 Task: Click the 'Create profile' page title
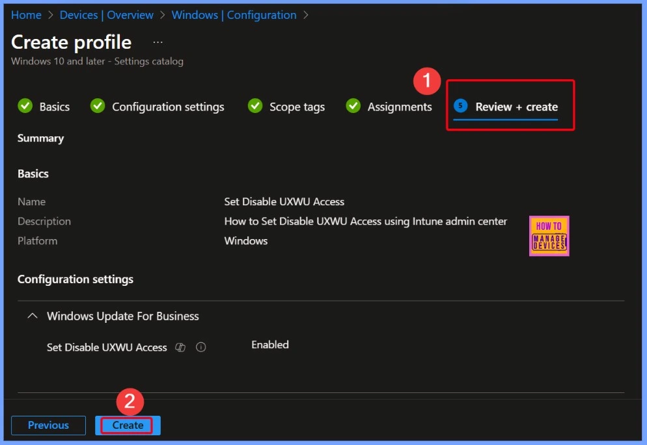[72, 42]
